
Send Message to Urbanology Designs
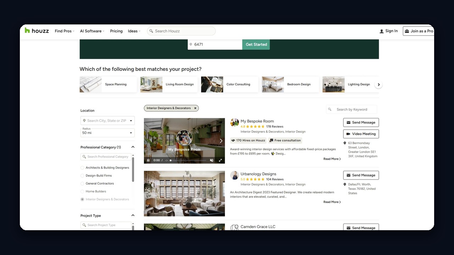pyautogui.click(x=361, y=175)
